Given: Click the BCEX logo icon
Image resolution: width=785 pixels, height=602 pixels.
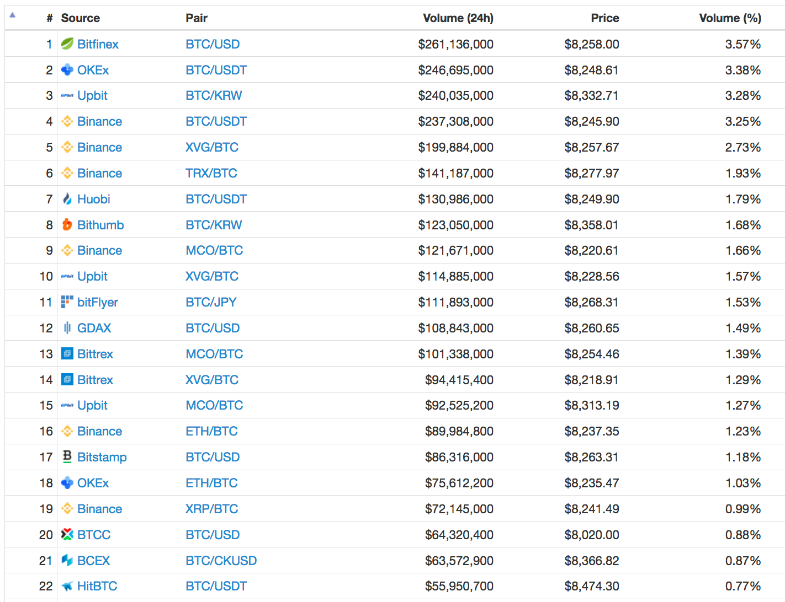Looking at the screenshot, I should [x=67, y=560].
